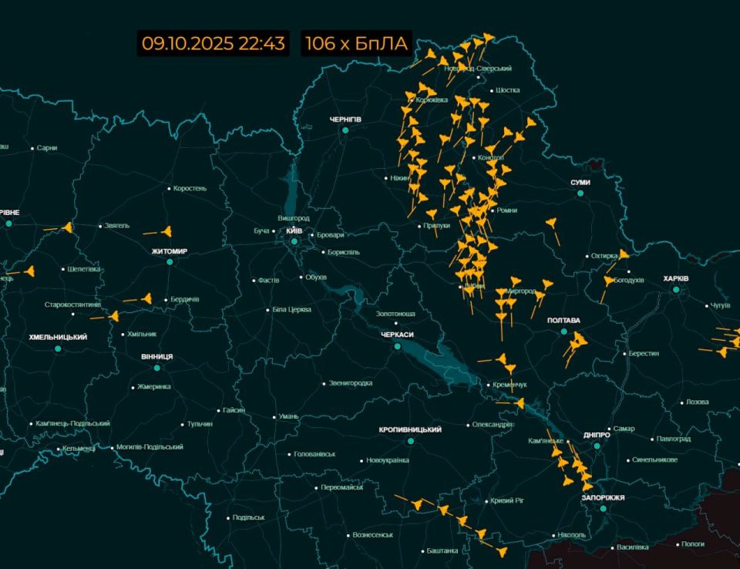The width and height of the screenshot is (740, 569).
Task: Click the drone icon east of Звягель
Action: coord(166,231)
